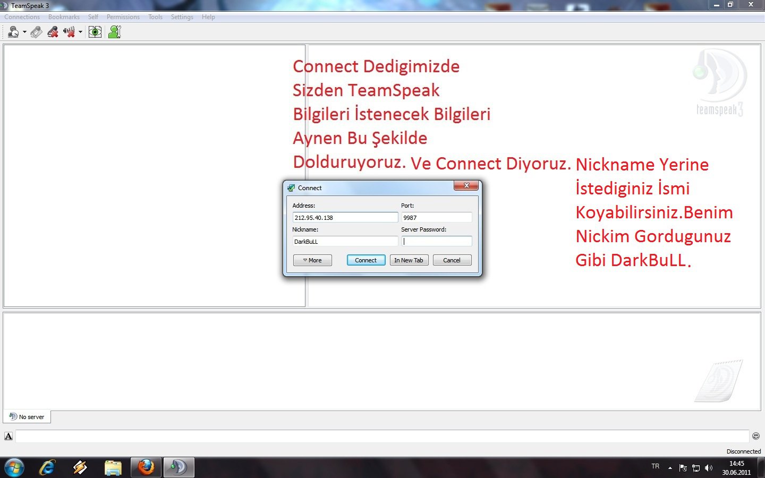Restore down the TeamSpeak 3 window
Screen dimensions: 765x478
(x=730, y=4)
